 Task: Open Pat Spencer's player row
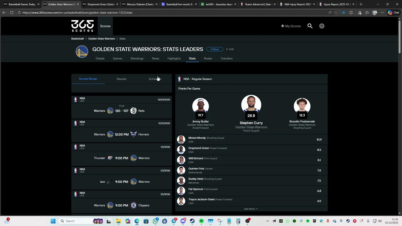pos(251,191)
